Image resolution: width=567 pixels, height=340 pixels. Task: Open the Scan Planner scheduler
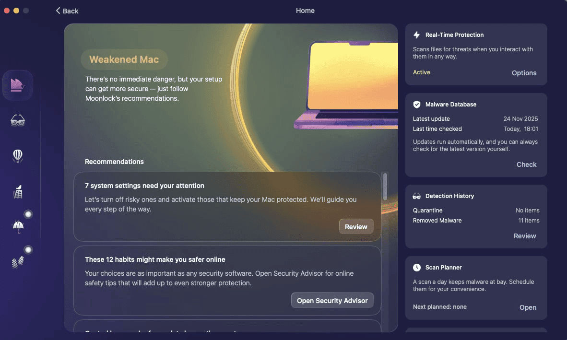(528, 307)
